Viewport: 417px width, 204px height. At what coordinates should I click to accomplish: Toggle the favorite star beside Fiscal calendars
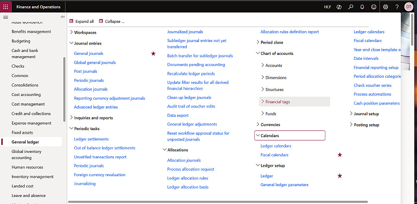pyautogui.click(x=340, y=155)
